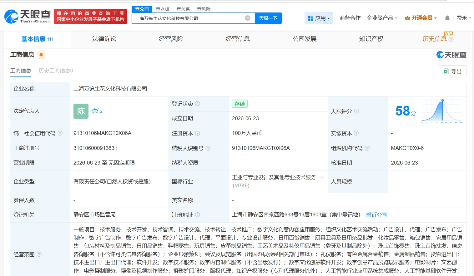Clear the search box with the X icon
This screenshot has width=474, height=276.
point(248,18)
